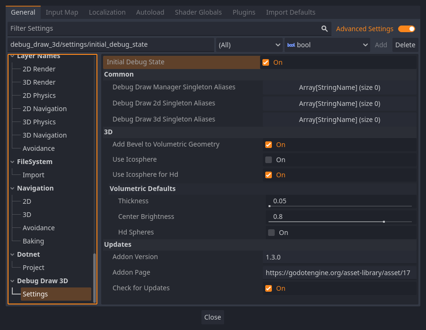
Task: Collapse the Navigation section in tree
Action: pyautogui.click(x=12, y=188)
